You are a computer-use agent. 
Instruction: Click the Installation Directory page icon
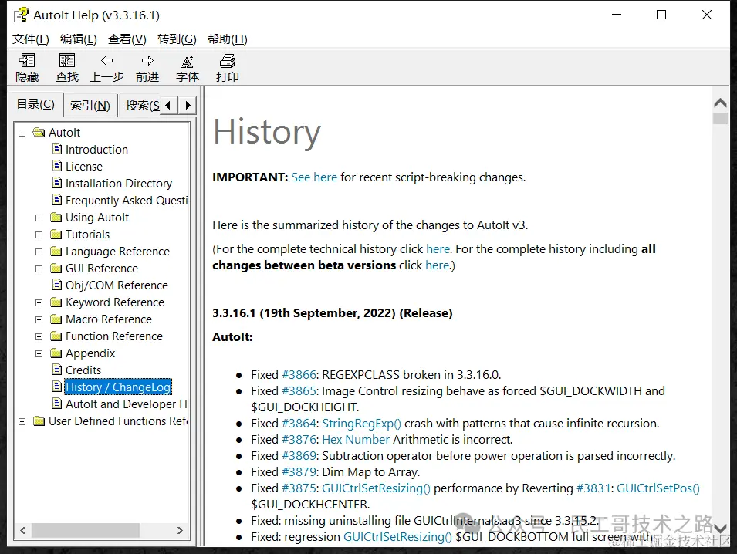click(x=57, y=183)
